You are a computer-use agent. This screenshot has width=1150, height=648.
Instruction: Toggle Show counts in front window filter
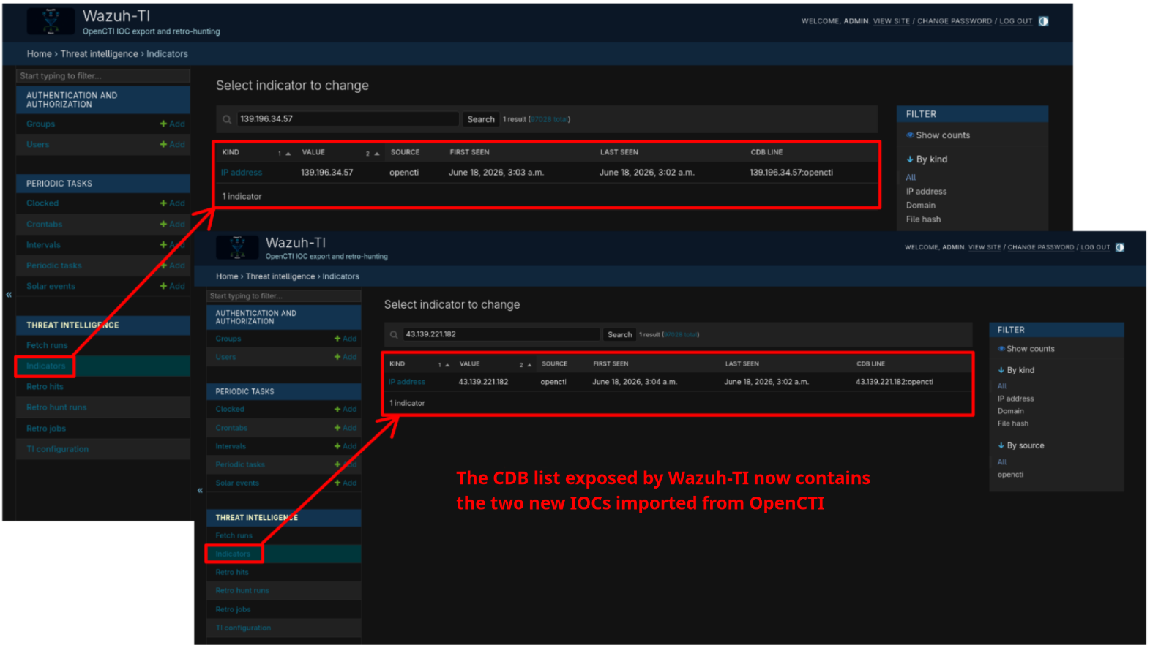(1026, 349)
